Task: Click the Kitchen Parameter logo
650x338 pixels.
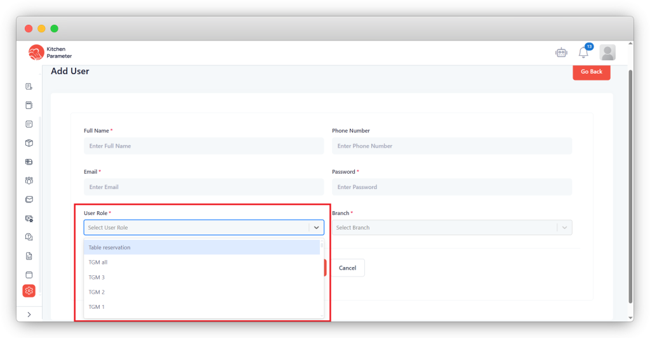Action: tap(51, 53)
